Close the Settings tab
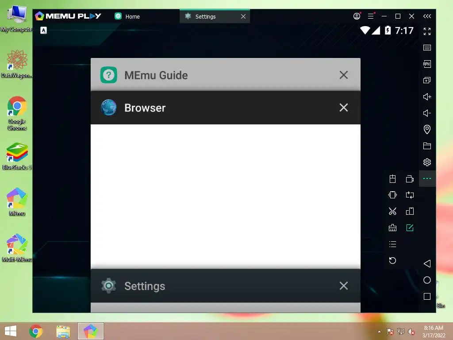Screen dimensions: 453x340 coord(243,16)
